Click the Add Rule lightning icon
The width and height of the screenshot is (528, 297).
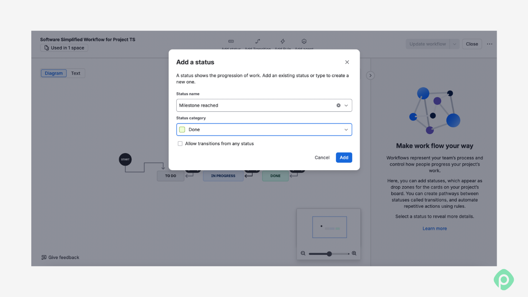[x=283, y=41]
